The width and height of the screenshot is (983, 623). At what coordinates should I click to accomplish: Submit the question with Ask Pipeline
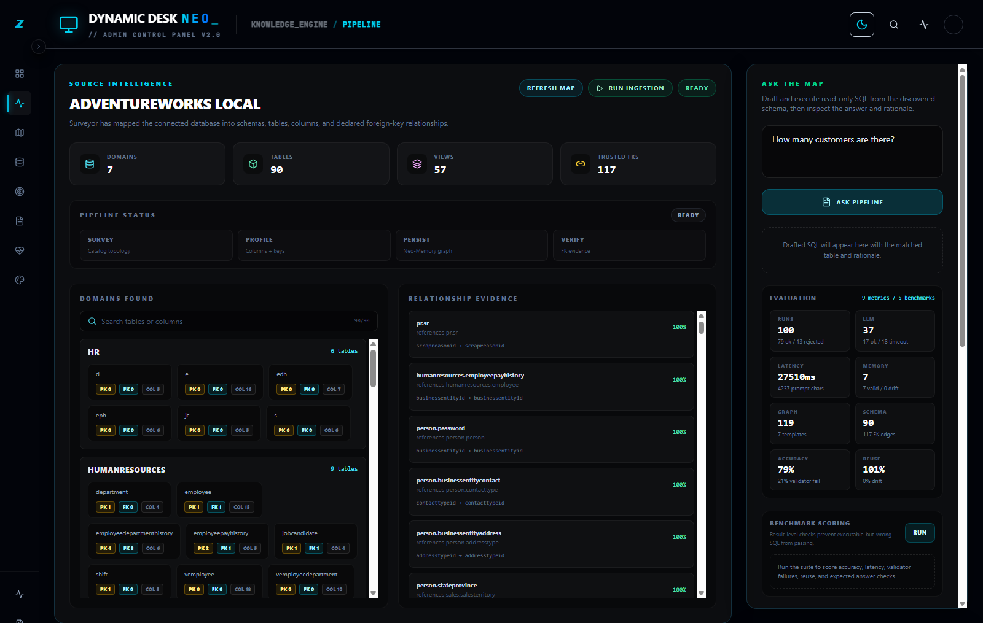pos(852,202)
